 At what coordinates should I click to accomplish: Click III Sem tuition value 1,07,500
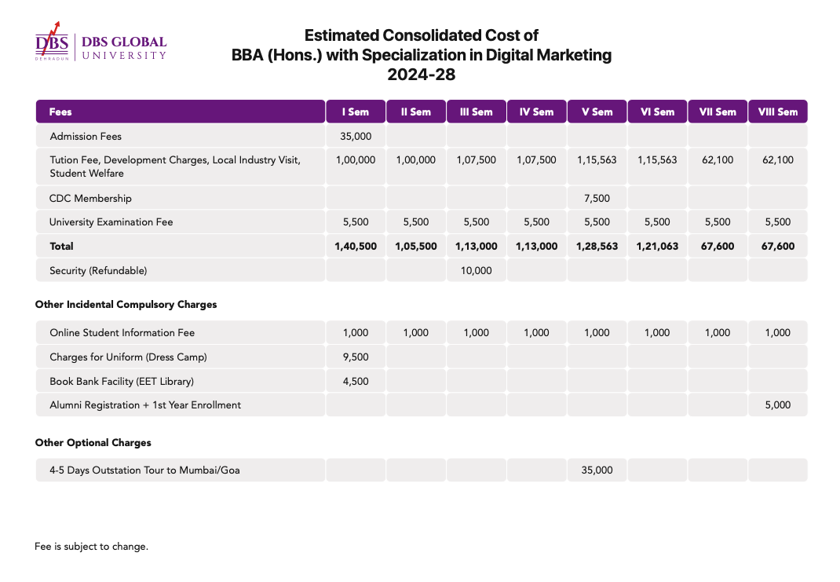click(477, 159)
